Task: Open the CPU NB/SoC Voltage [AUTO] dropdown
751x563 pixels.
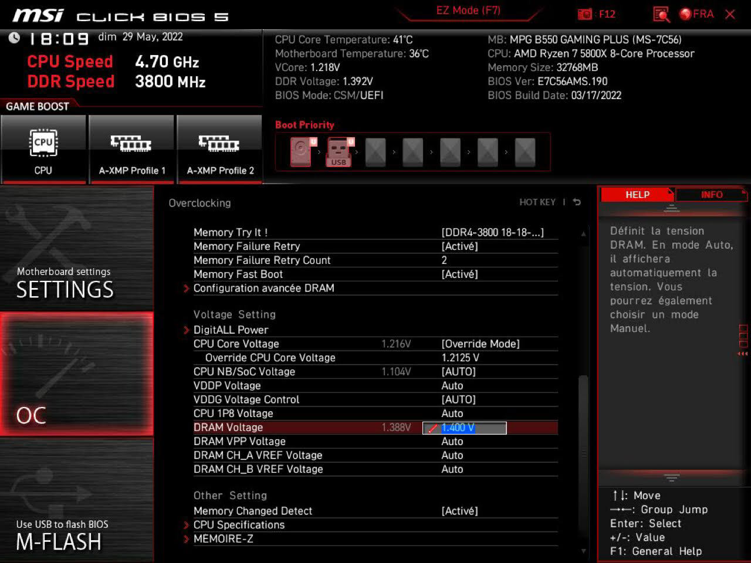Action: 459,372
